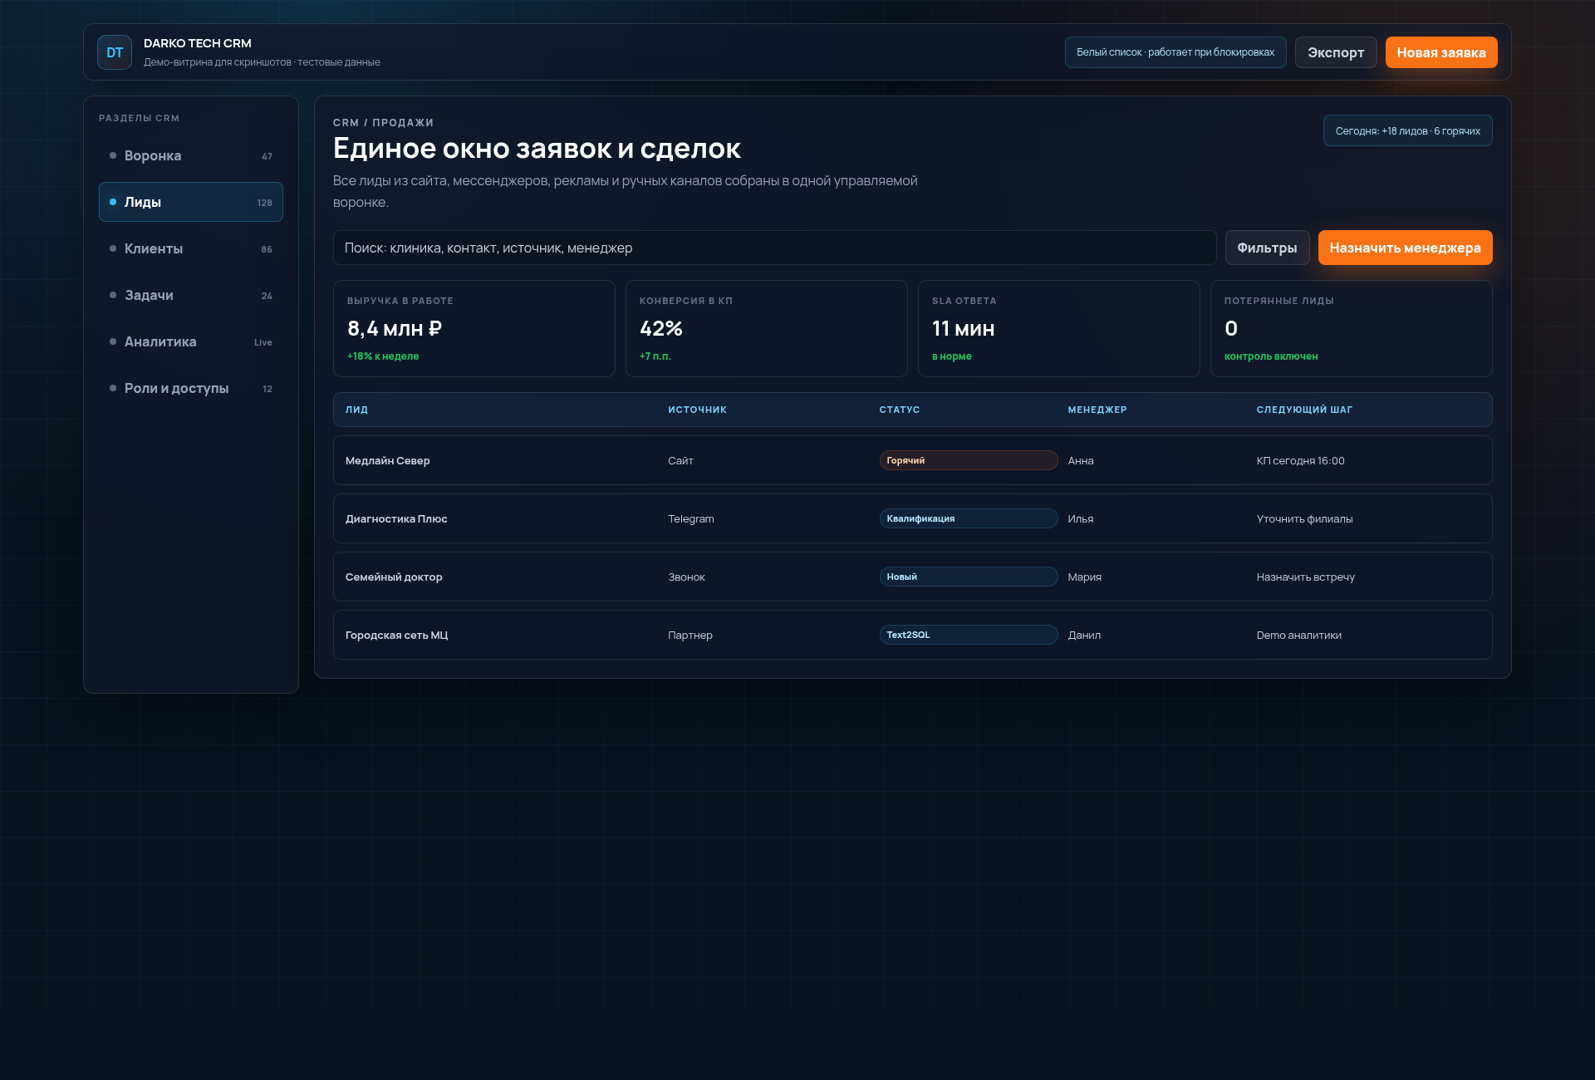Sort by the ЛИД column header
Image resolution: width=1595 pixels, height=1080 pixels.
(356, 410)
